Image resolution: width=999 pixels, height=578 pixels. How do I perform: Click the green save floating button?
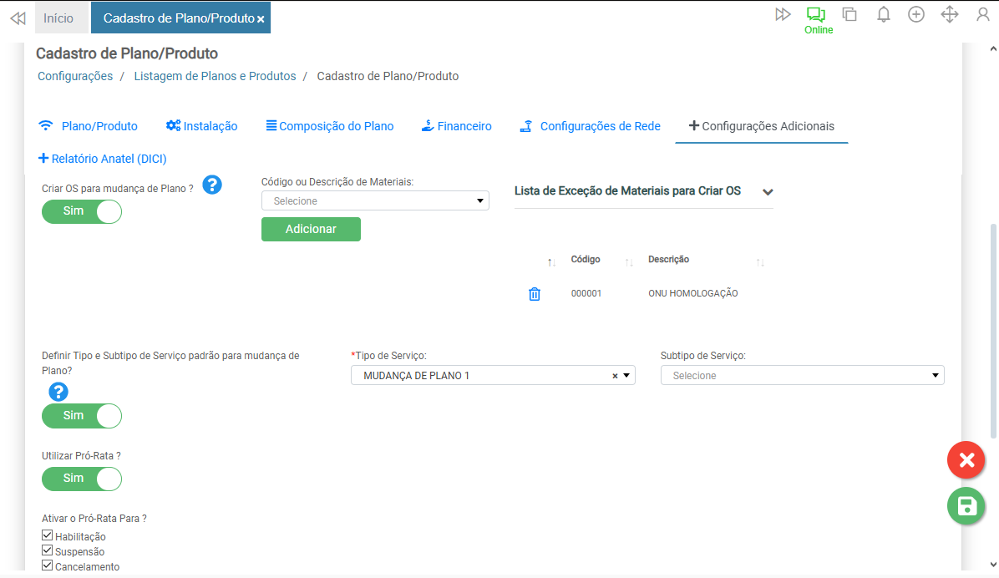coord(966,506)
